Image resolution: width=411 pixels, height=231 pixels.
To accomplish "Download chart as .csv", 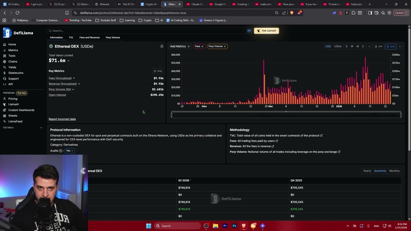I will [379, 46].
